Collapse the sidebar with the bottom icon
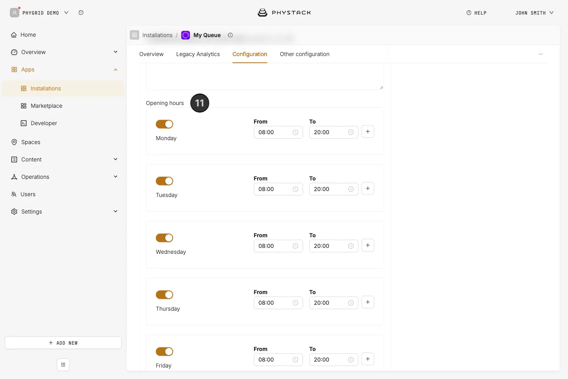This screenshot has width=568, height=379. point(63,365)
